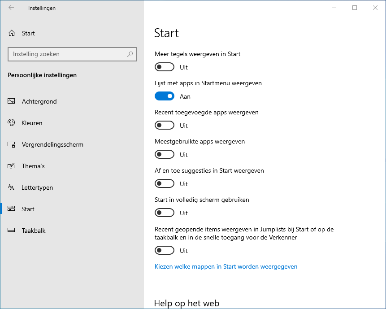This screenshot has width=386, height=309.
Task: Select the Start item in sidebar menu
Action: 28,209
